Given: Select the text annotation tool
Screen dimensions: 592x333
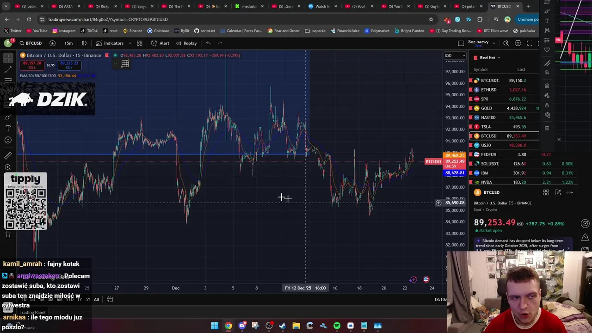Looking at the screenshot, I should [8, 128].
